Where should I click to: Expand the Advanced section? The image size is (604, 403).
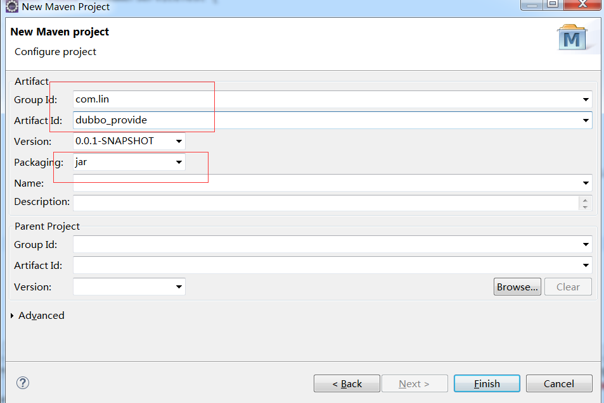(x=12, y=316)
